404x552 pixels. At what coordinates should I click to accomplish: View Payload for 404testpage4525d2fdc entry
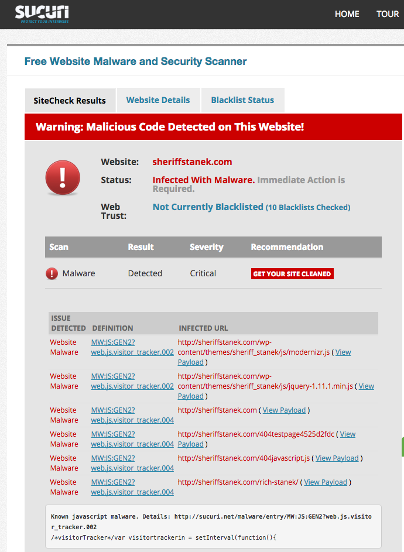tap(347, 434)
